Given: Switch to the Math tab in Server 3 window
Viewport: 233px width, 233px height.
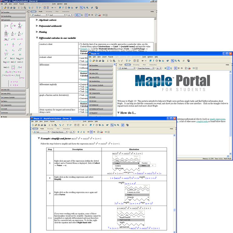Looking at the screenshot, I should click(42, 129).
